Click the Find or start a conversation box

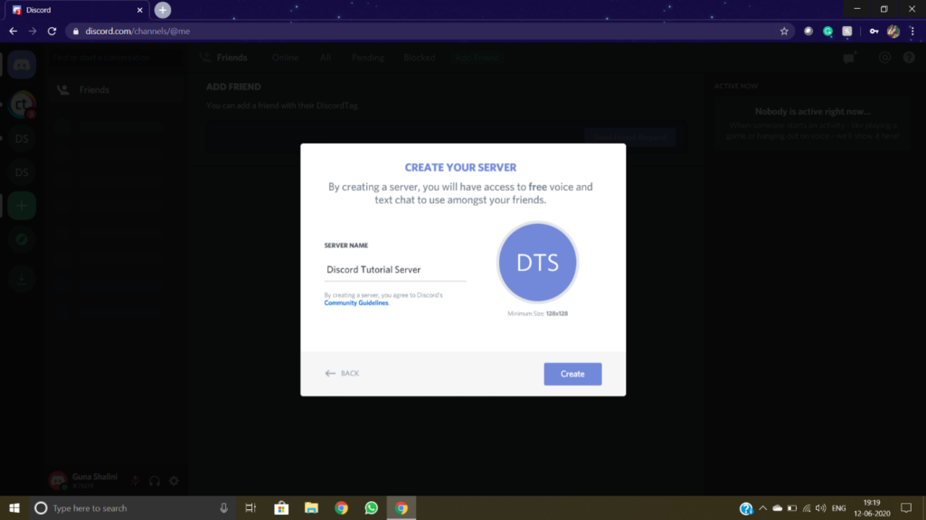(x=115, y=57)
